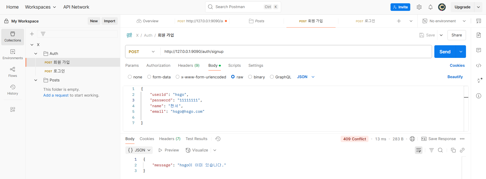Viewport: 486px width, 179px height.
Task: Open the Flows sidebar panel
Action: [13, 72]
